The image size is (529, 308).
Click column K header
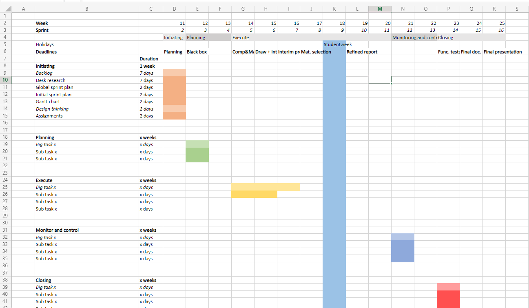(334, 9)
